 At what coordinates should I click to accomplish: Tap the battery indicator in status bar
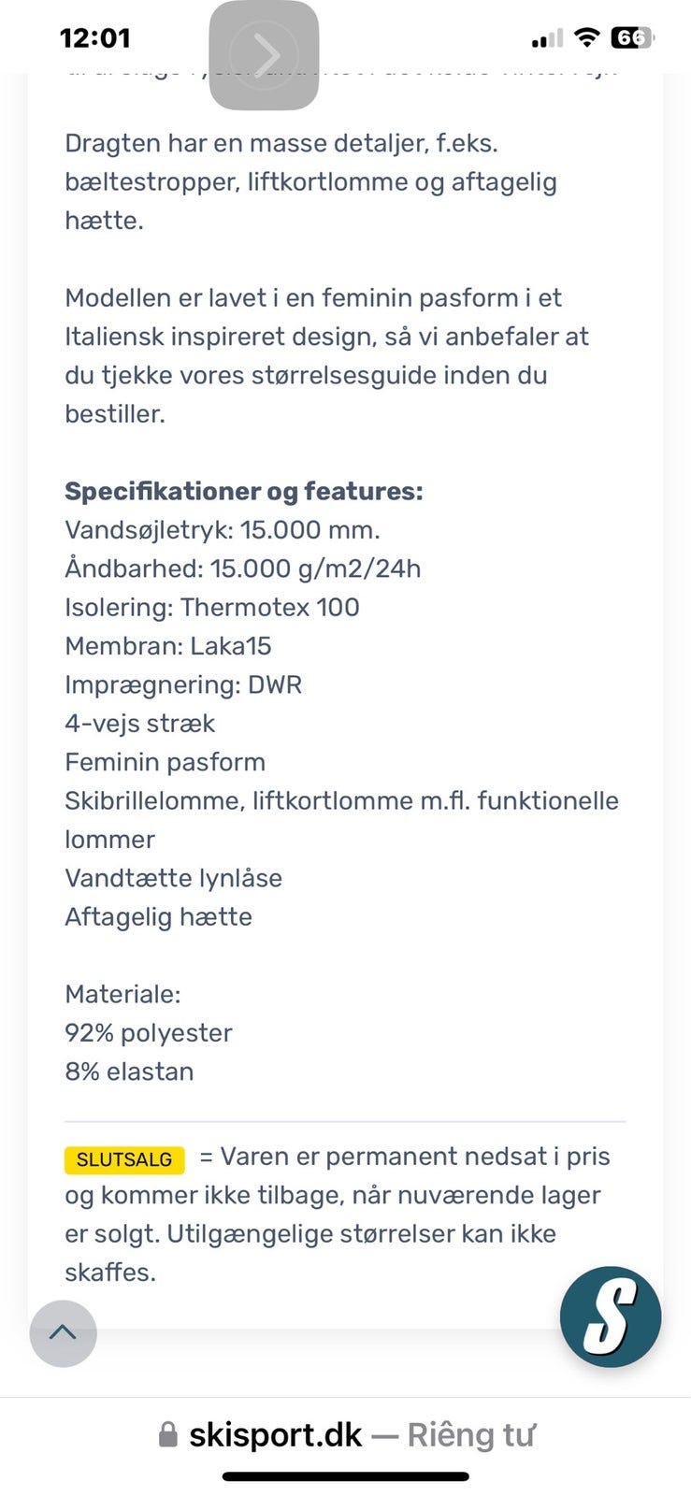(x=631, y=38)
